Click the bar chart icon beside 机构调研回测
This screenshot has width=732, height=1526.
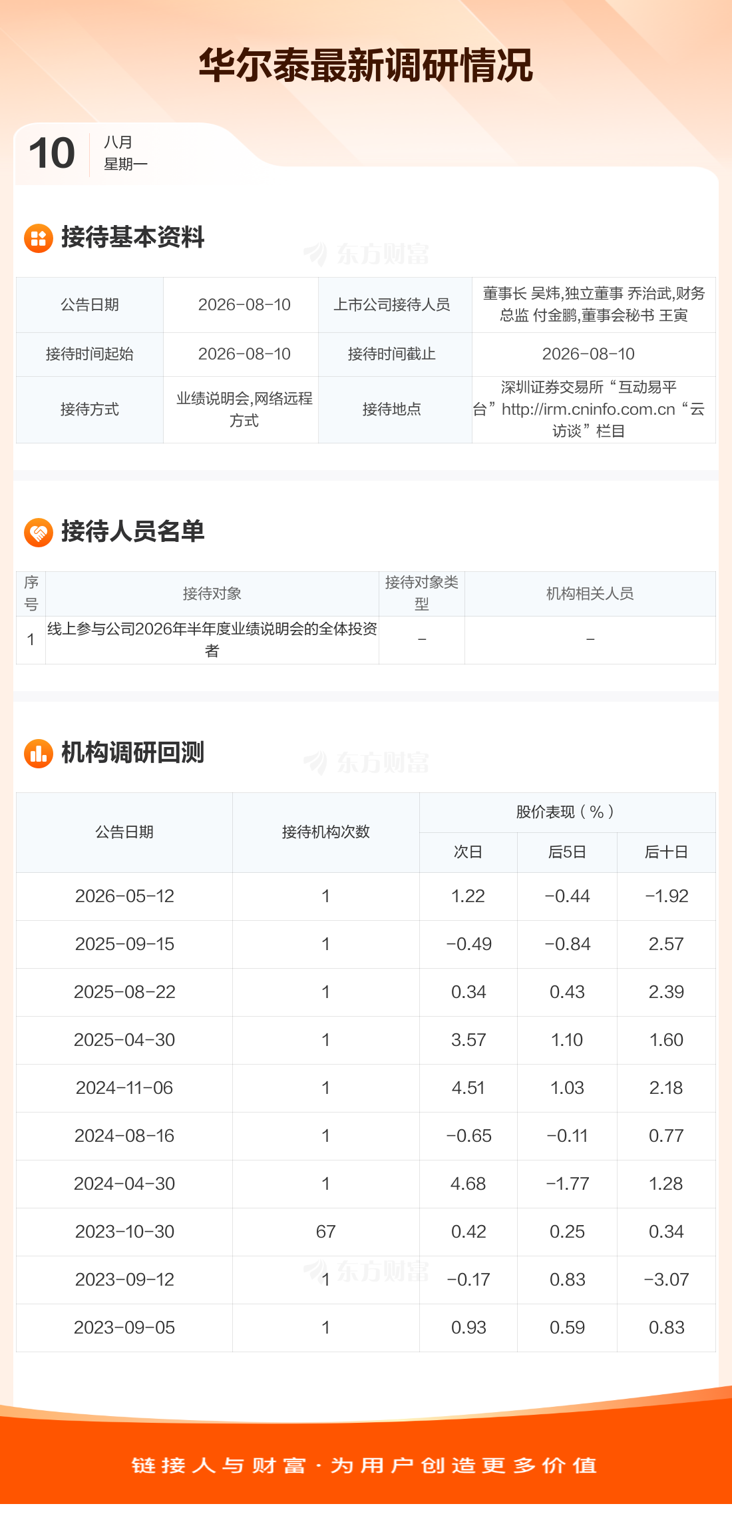(x=38, y=754)
